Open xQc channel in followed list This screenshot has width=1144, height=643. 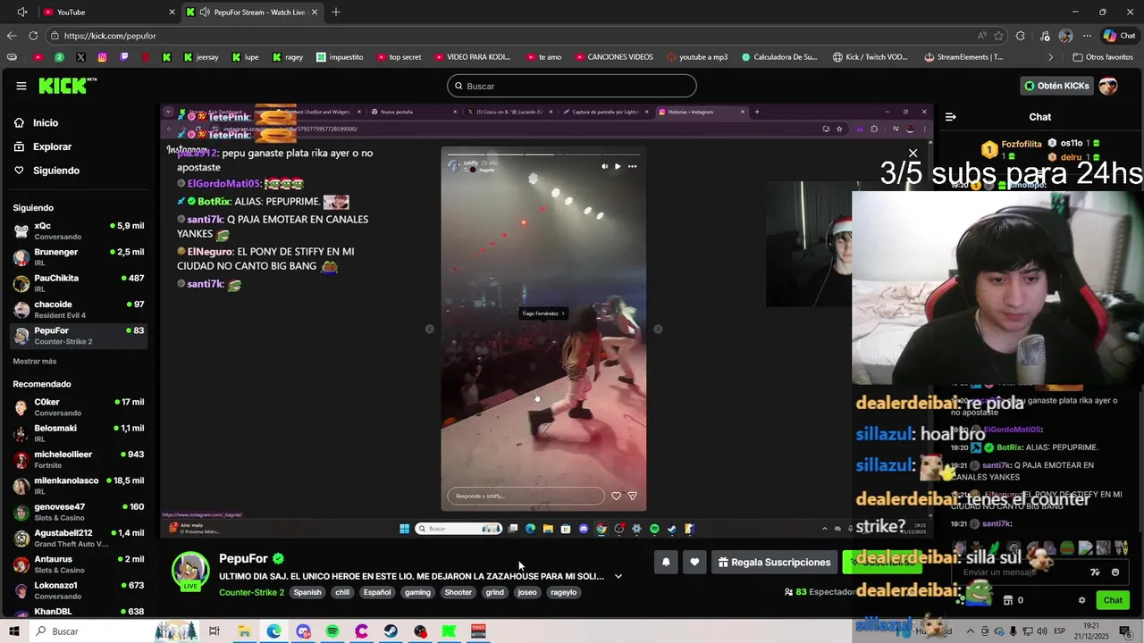[79, 231]
